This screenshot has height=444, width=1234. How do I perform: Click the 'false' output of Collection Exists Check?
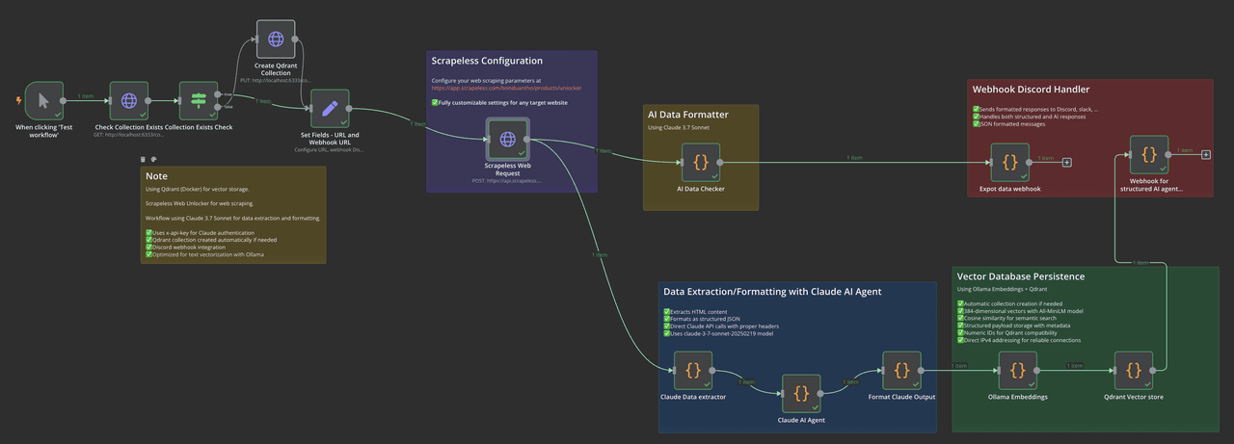[220, 106]
